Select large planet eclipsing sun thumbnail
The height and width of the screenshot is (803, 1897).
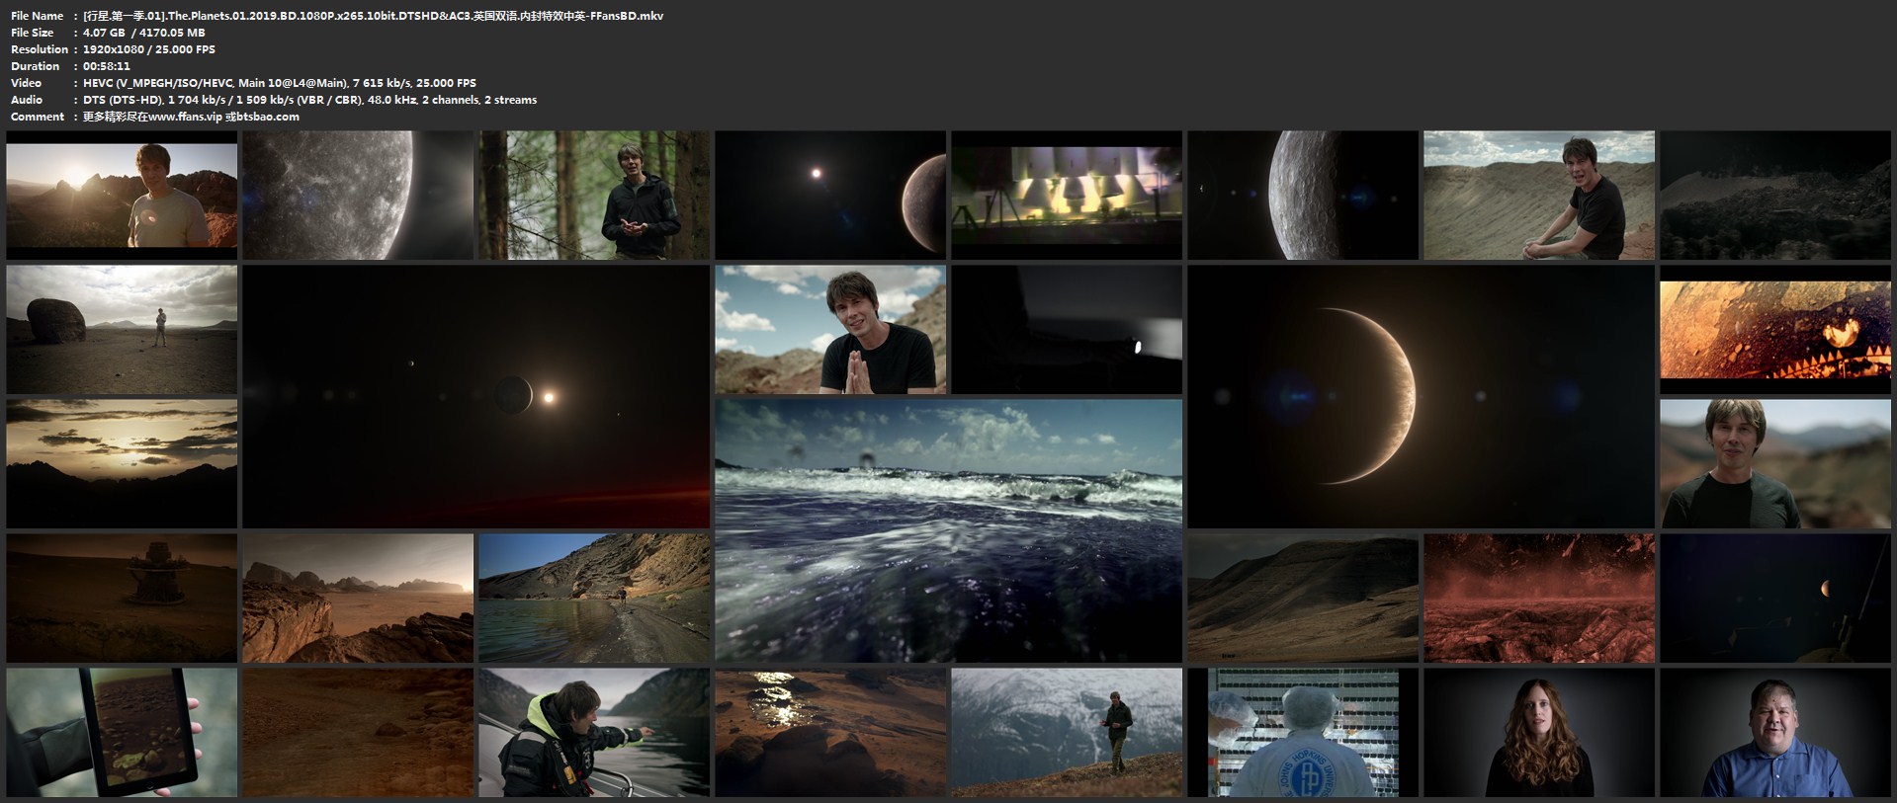475,396
